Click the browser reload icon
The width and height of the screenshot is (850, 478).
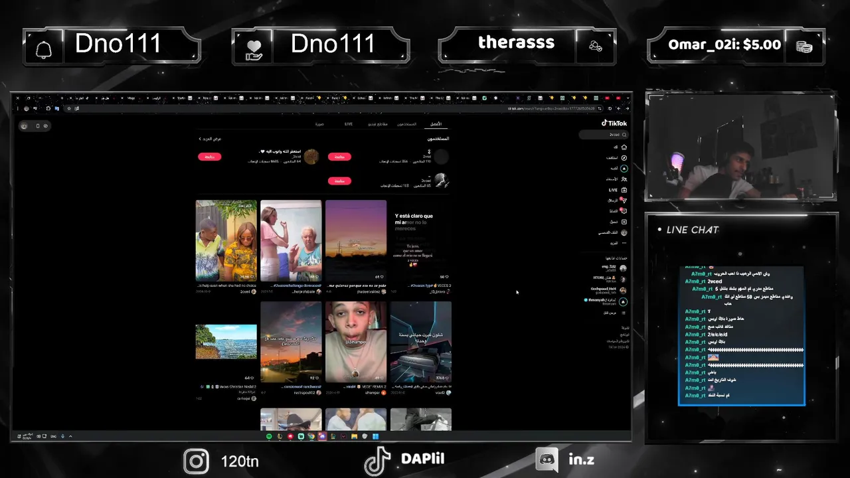(x=609, y=108)
